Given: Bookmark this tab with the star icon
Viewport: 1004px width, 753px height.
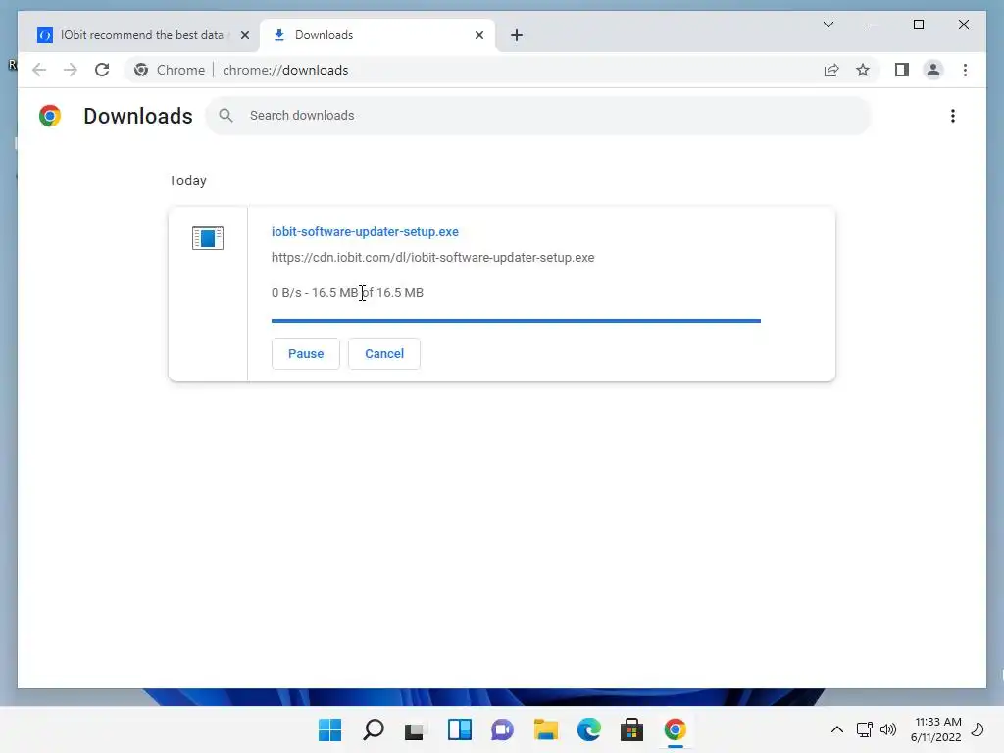Looking at the screenshot, I should point(863,70).
